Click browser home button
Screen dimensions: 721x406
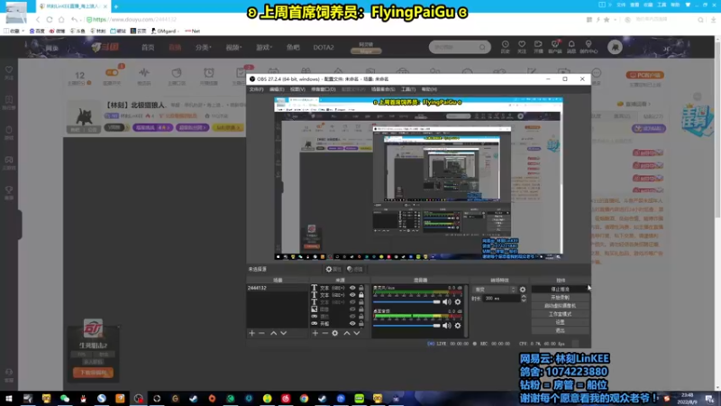[x=61, y=20]
